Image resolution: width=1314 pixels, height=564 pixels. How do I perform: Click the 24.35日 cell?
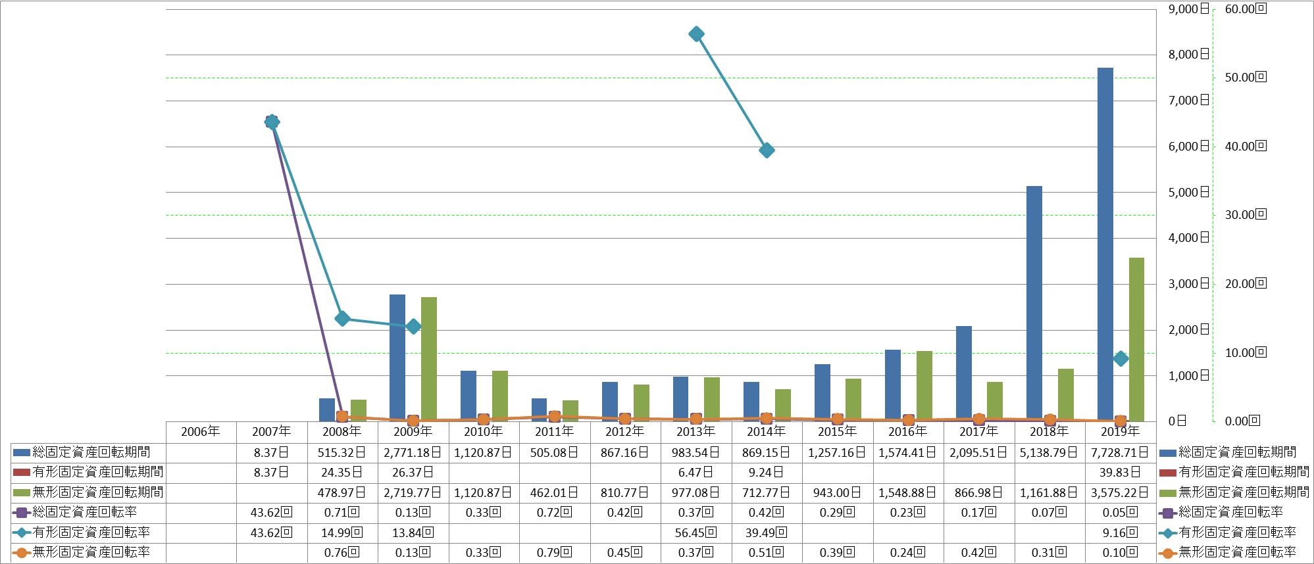coord(341,472)
